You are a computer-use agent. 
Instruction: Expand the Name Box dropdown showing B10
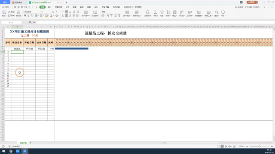21,22
